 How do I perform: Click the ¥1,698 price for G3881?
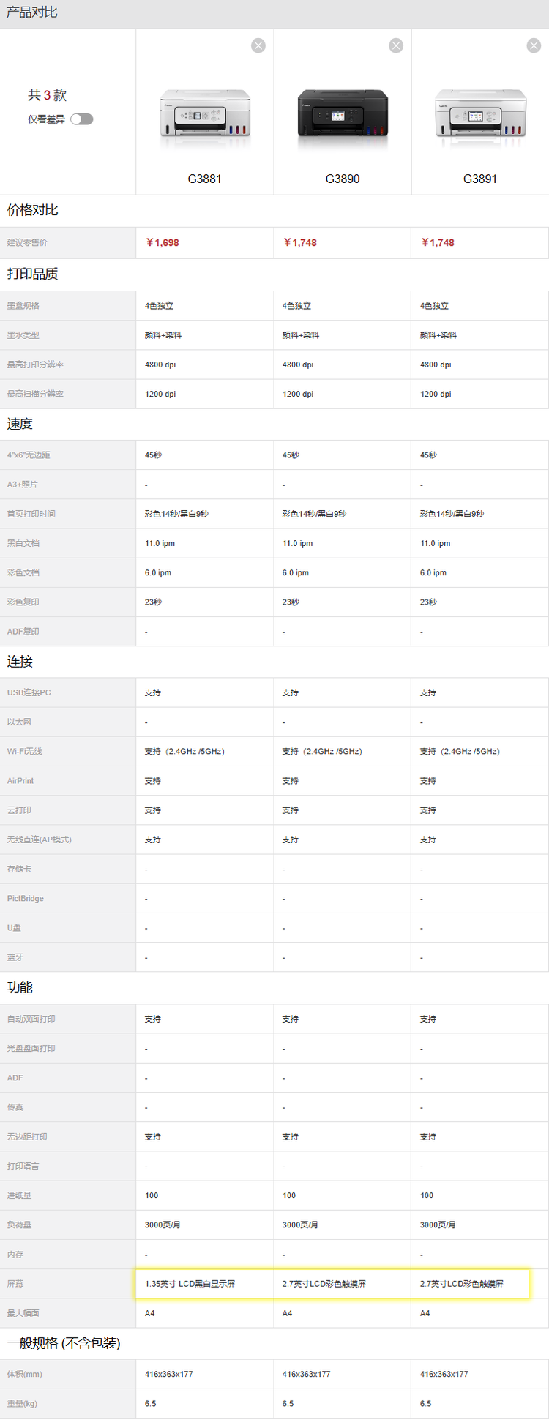click(162, 243)
